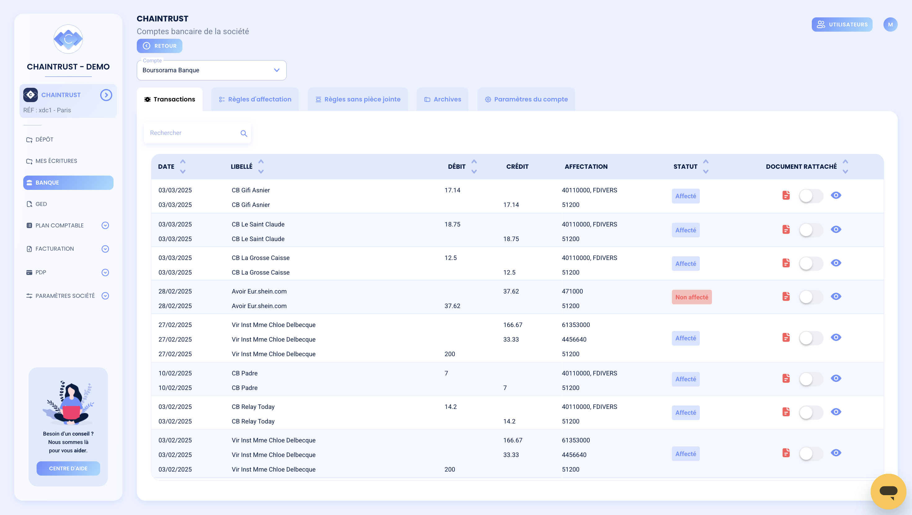Click the red document icon for CB Gifi Asnier
The height and width of the screenshot is (515, 912).
(786, 195)
